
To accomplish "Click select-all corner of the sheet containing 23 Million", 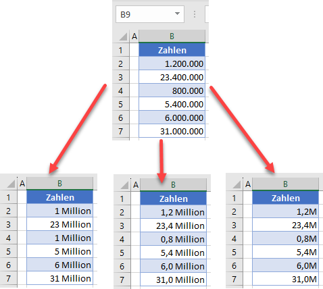I will coord(11,184).
